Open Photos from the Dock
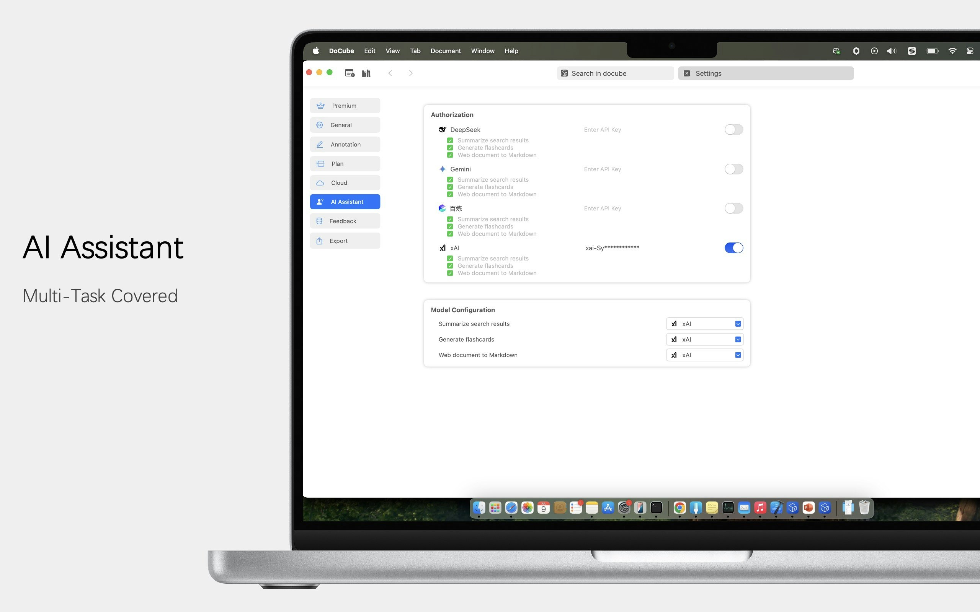This screenshot has width=980, height=612. (x=527, y=507)
